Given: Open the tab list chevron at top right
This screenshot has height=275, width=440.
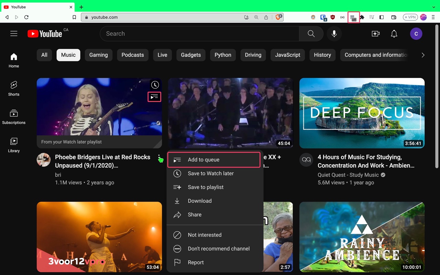Looking at the screenshot, I should (x=434, y=7).
